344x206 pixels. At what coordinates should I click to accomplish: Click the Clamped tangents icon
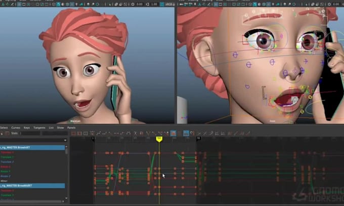pos(104,133)
